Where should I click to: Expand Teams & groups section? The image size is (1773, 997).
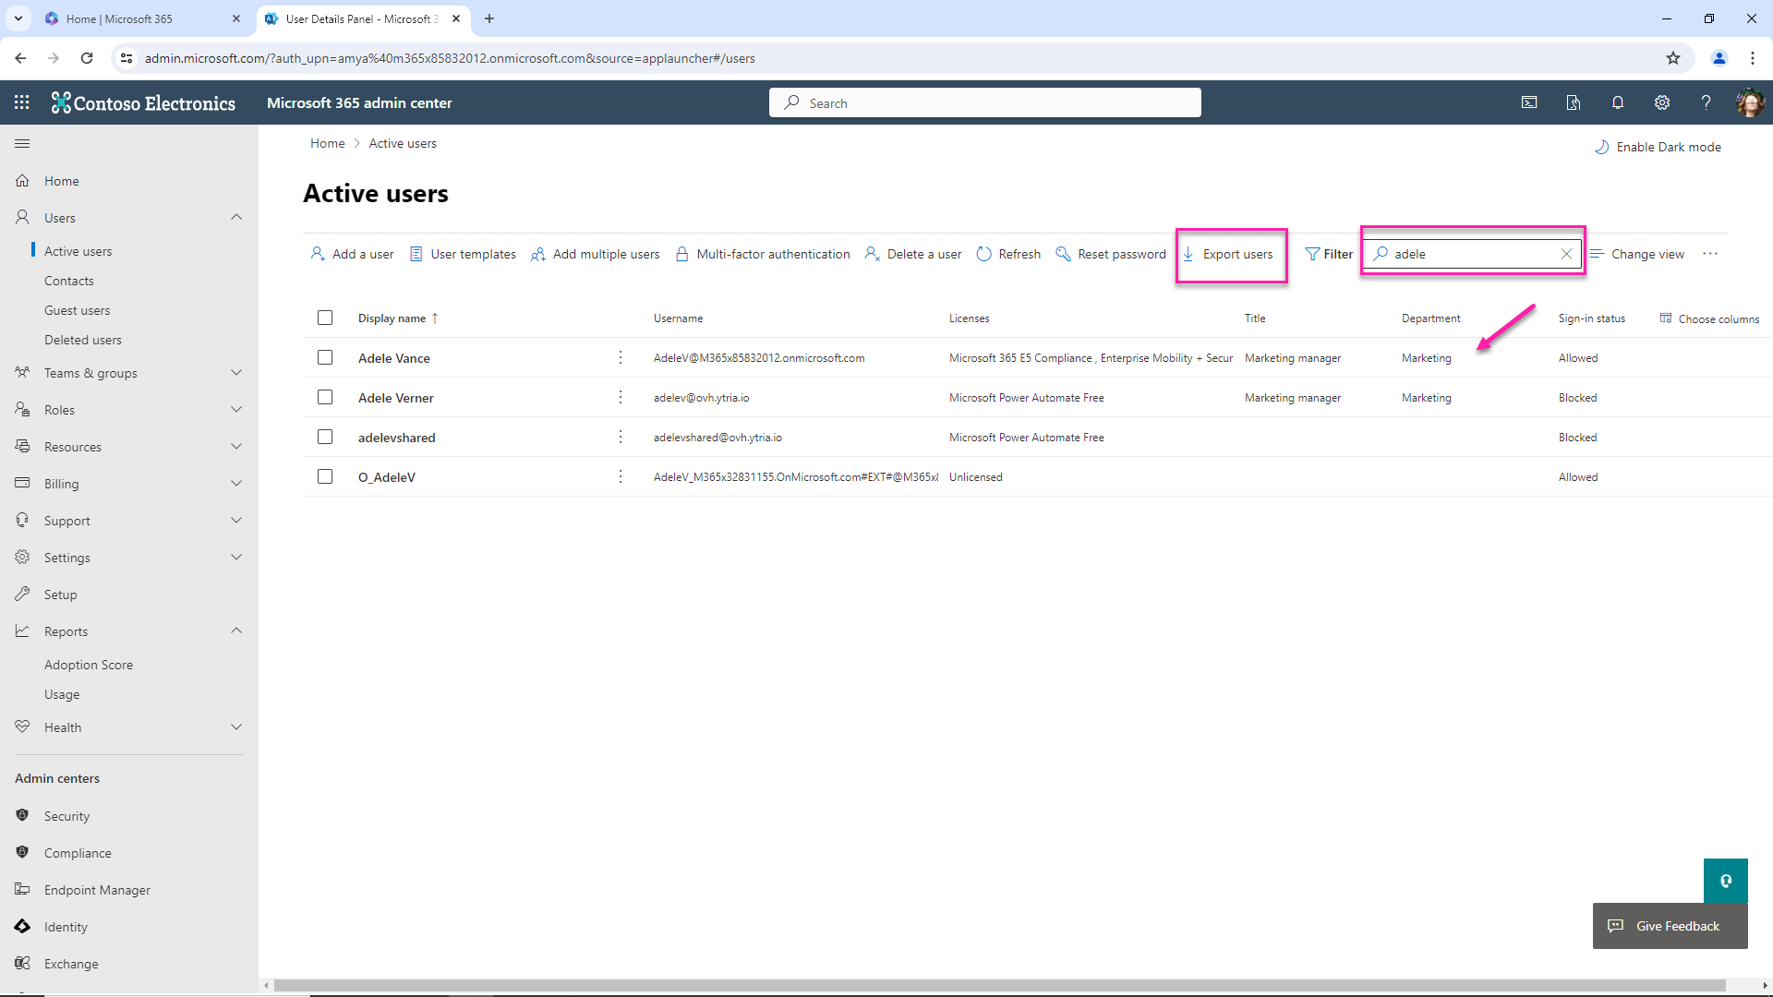(236, 373)
